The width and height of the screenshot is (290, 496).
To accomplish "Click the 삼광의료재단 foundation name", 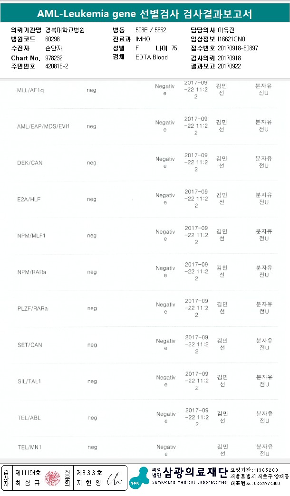I will point(195,472).
